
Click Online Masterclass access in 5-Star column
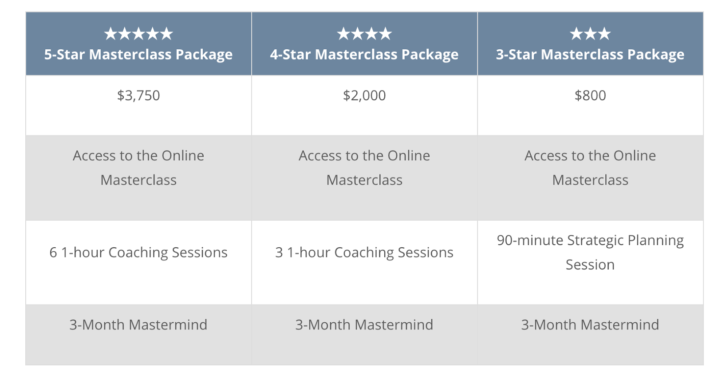click(138, 178)
